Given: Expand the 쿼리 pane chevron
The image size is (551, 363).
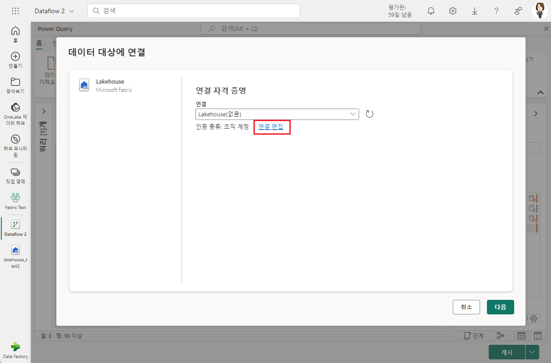Looking at the screenshot, I should [44, 111].
